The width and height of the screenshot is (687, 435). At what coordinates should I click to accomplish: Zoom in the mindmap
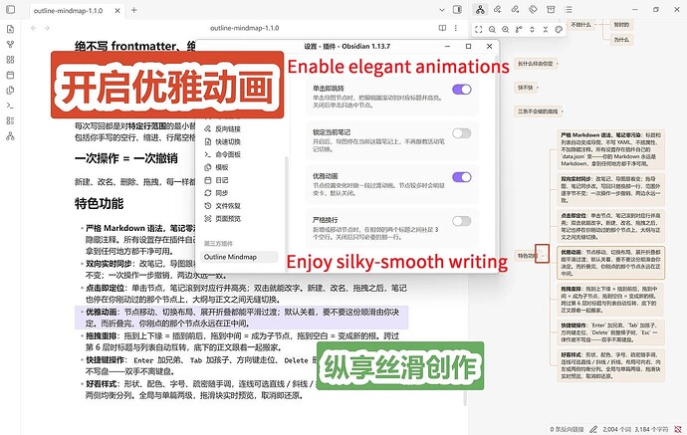[x=505, y=29]
